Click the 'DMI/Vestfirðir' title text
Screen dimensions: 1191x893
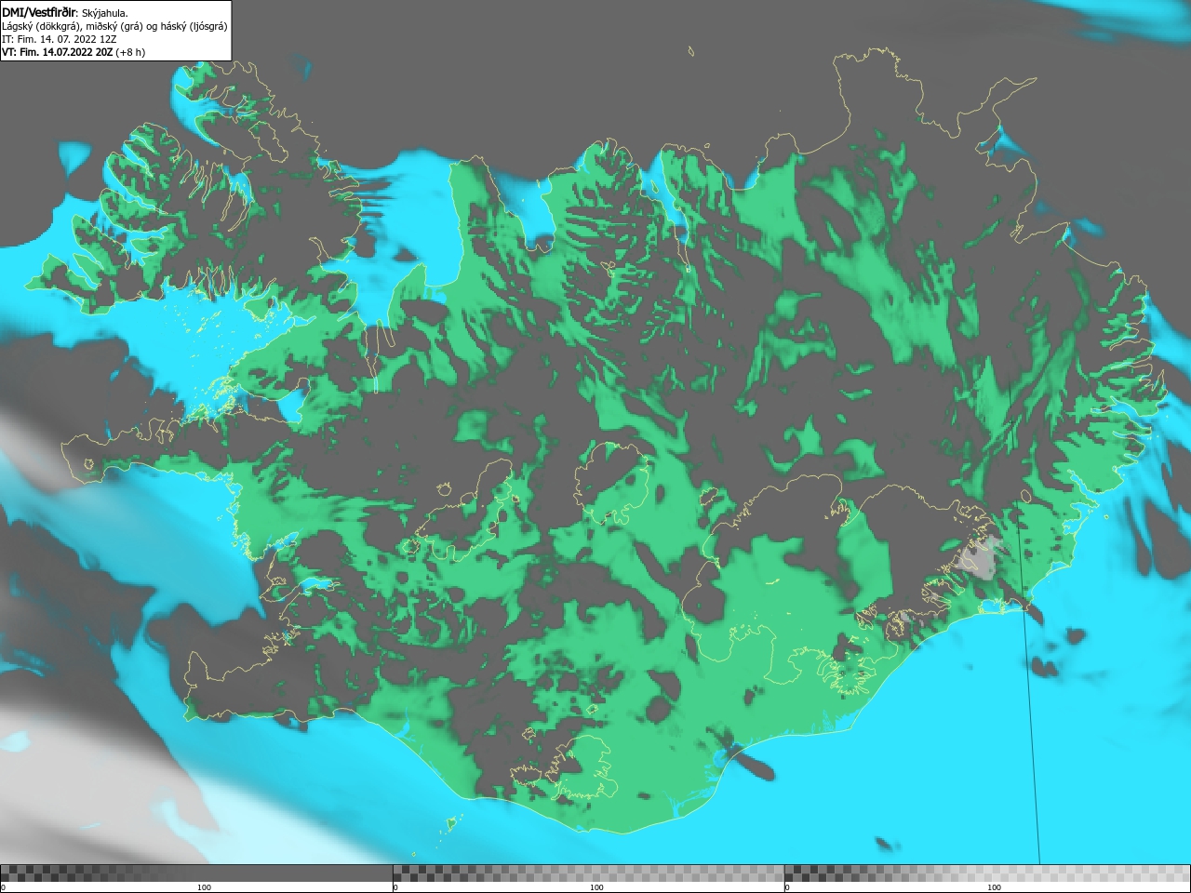[x=39, y=12]
